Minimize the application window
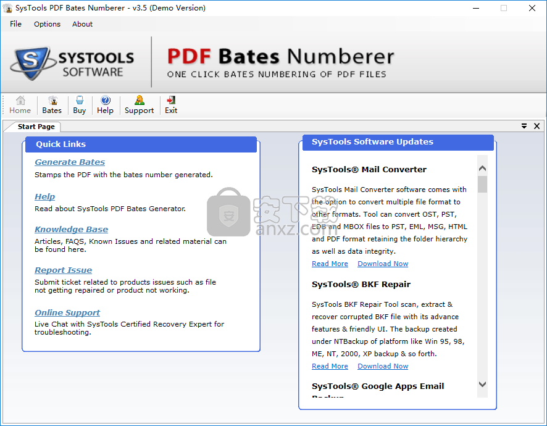 [476, 7]
